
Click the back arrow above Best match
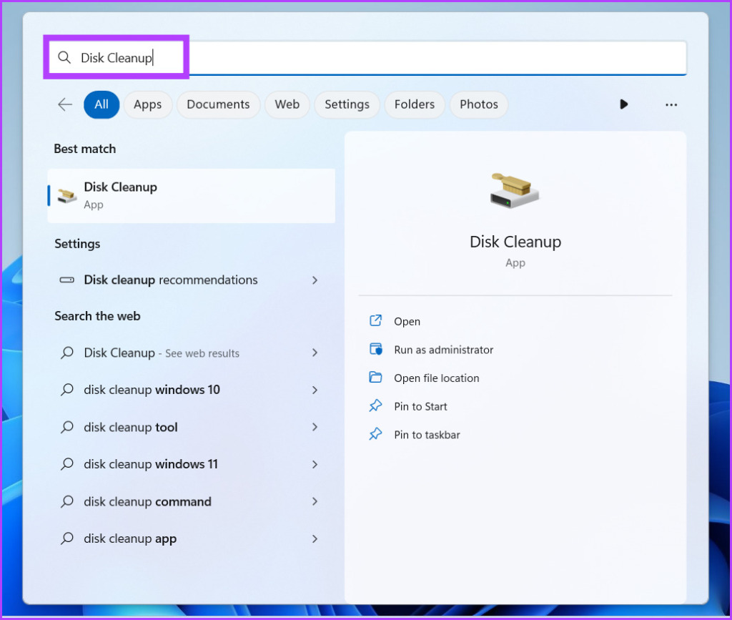coord(64,104)
